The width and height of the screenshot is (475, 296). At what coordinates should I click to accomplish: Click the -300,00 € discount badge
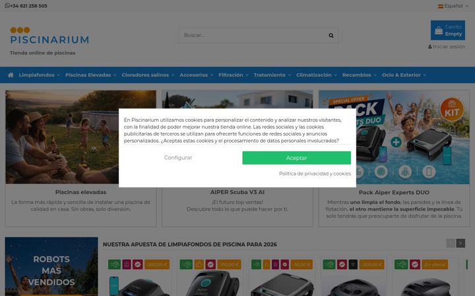[371, 264]
